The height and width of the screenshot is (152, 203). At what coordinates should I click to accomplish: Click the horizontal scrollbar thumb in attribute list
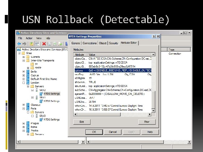tap(99, 114)
